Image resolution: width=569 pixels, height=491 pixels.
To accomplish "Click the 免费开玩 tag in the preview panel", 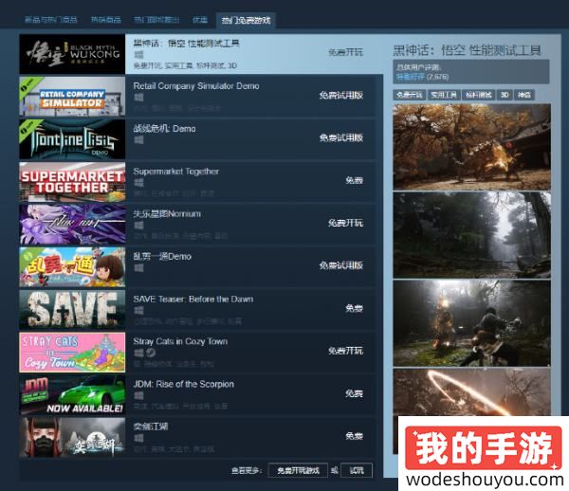I will (x=409, y=95).
